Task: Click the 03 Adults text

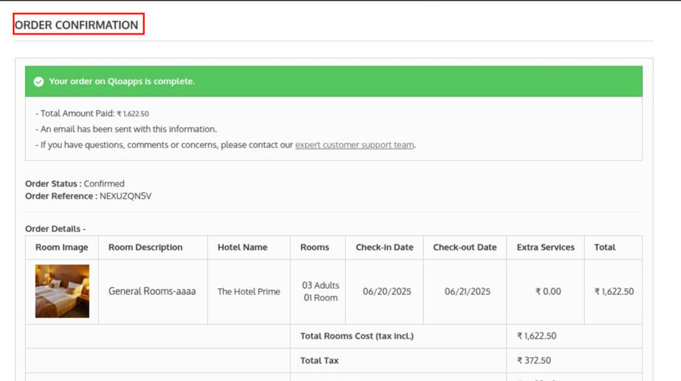Action: pyautogui.click(x=321, y=285)
